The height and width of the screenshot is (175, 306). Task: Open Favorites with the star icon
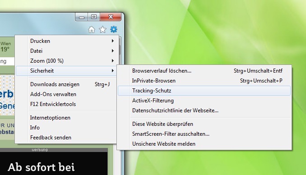[x=102, y=30]
